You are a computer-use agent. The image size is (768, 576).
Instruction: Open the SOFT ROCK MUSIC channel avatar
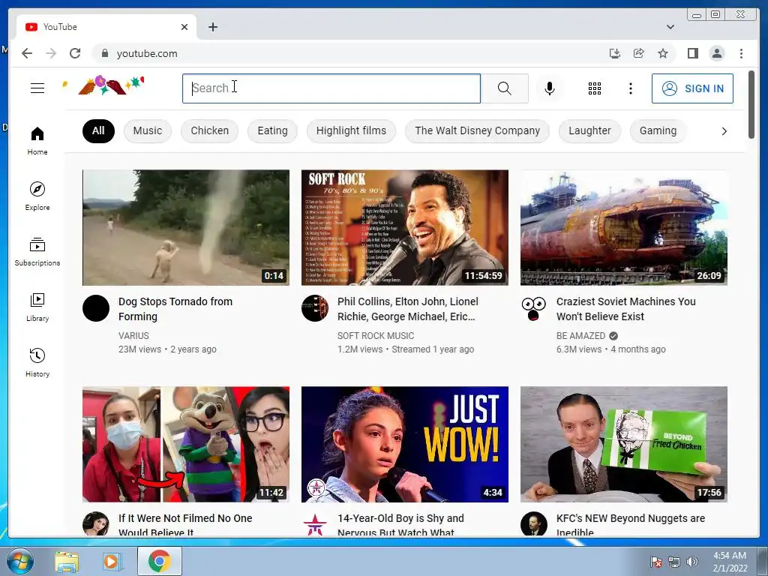315,308
